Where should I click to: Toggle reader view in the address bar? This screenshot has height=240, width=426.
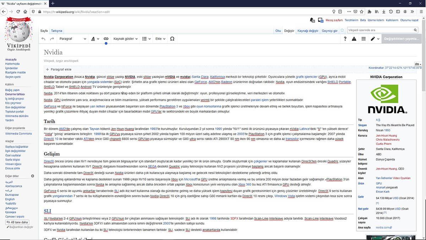pyautogui.click(x=340, y=11)
